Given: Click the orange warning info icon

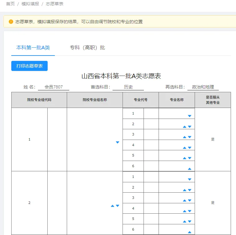Looking at the screenshot, I should pyautogui.click(x=11, y=22).
